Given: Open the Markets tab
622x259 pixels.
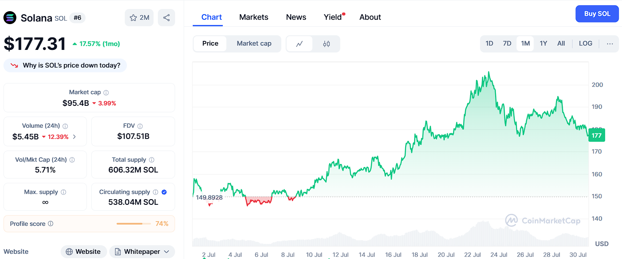Looking at the screenshot, I should tap(254, 17).
